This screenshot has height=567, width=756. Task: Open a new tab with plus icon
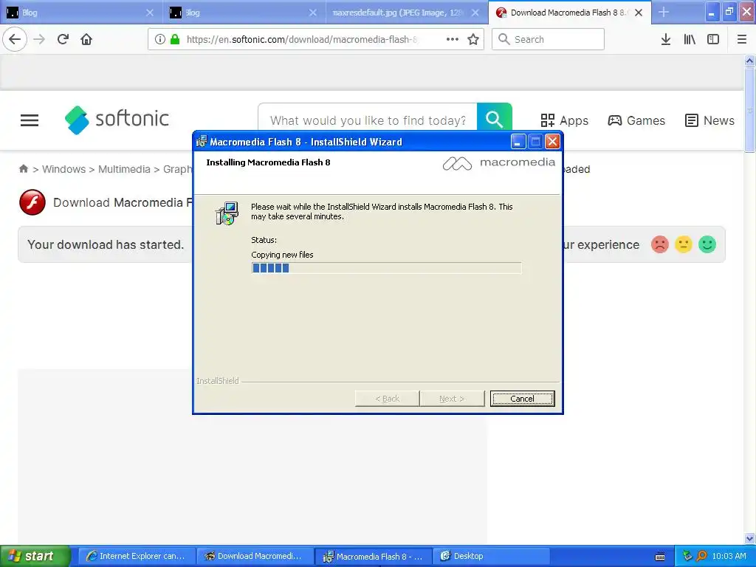tap(664, 12)
